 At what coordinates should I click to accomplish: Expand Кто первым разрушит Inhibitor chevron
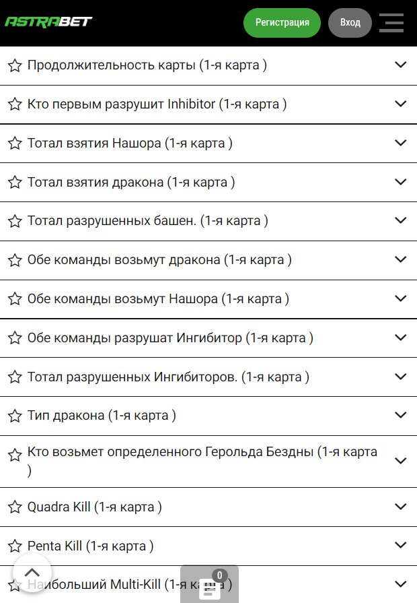click(x=401, y=104)
